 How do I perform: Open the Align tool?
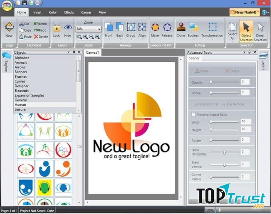coord(142,30)
